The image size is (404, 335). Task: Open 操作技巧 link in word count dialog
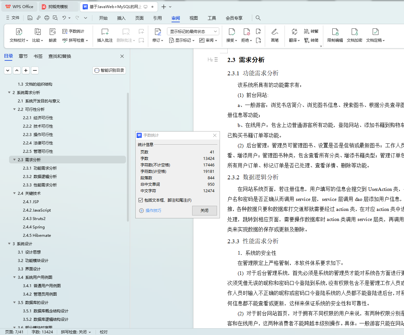pyautogui.click(x=150, y=211)
